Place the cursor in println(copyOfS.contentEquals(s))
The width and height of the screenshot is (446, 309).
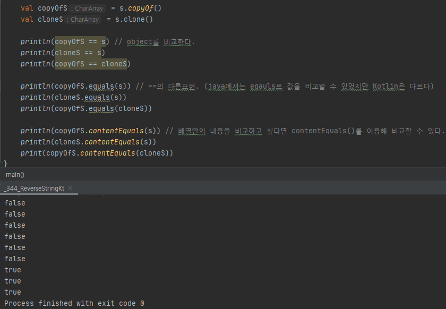point(90,131)
